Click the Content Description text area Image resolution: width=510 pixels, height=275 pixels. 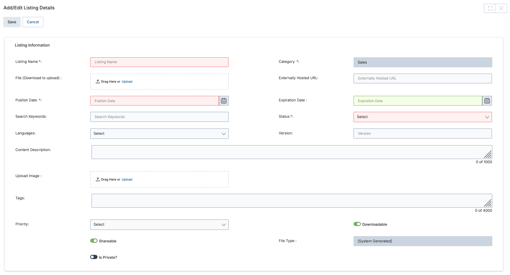pyautogui.click(x=292, y=152)
